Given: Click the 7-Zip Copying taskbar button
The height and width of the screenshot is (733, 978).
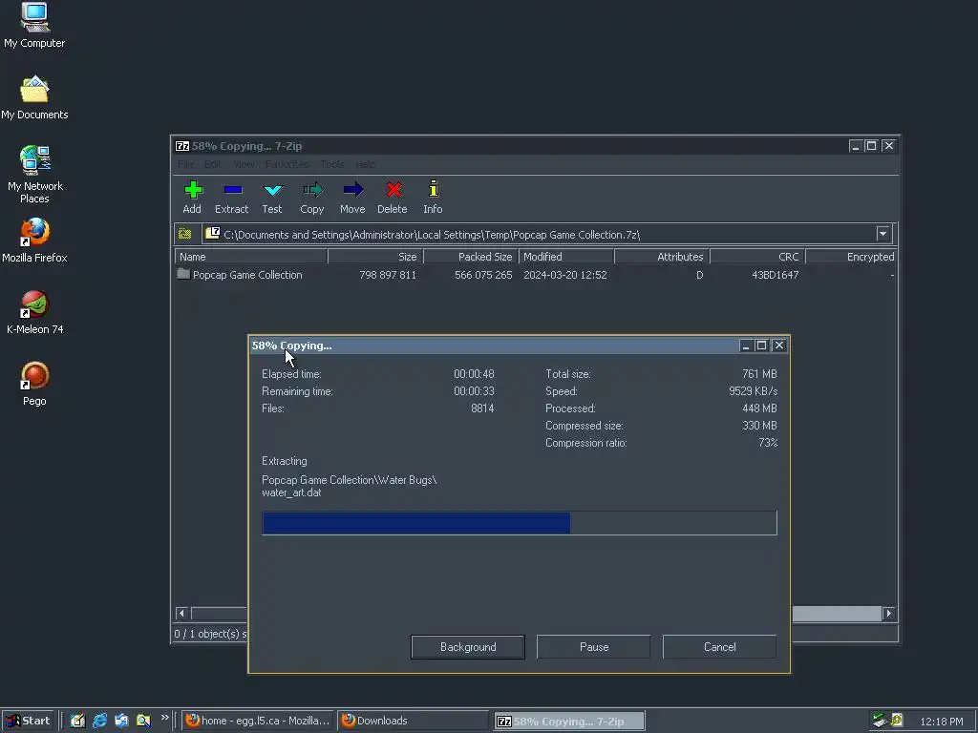Looking at the screenshot, I should point(569,722).
